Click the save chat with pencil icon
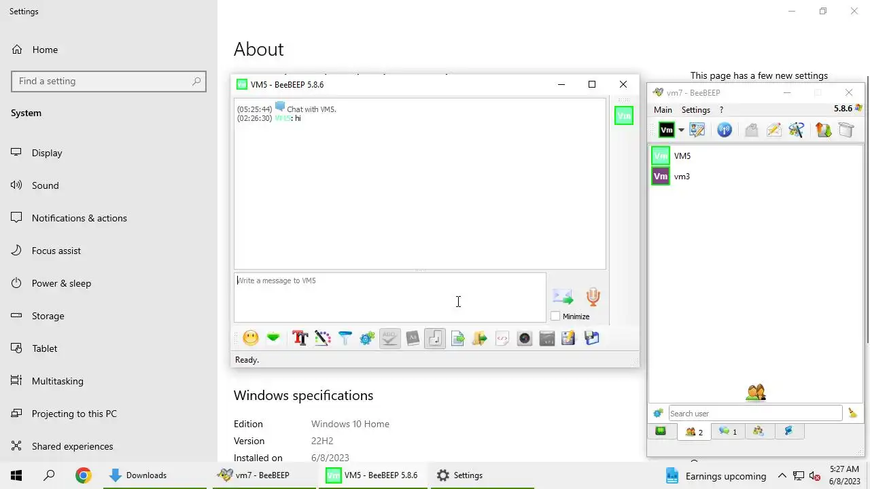 [569, 338]
